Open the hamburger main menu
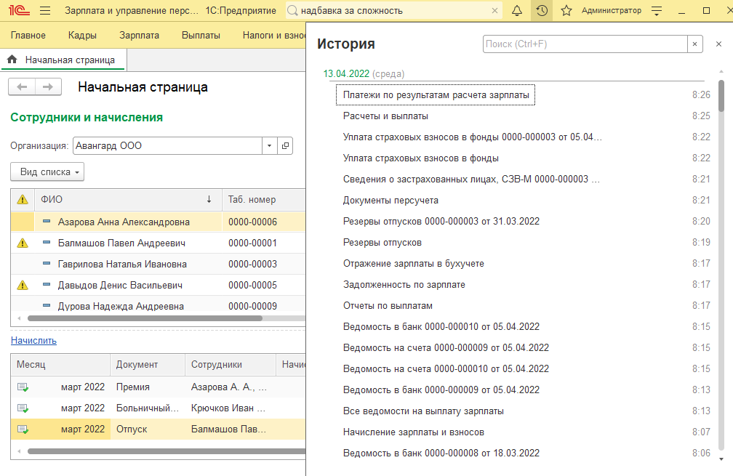 45,11
